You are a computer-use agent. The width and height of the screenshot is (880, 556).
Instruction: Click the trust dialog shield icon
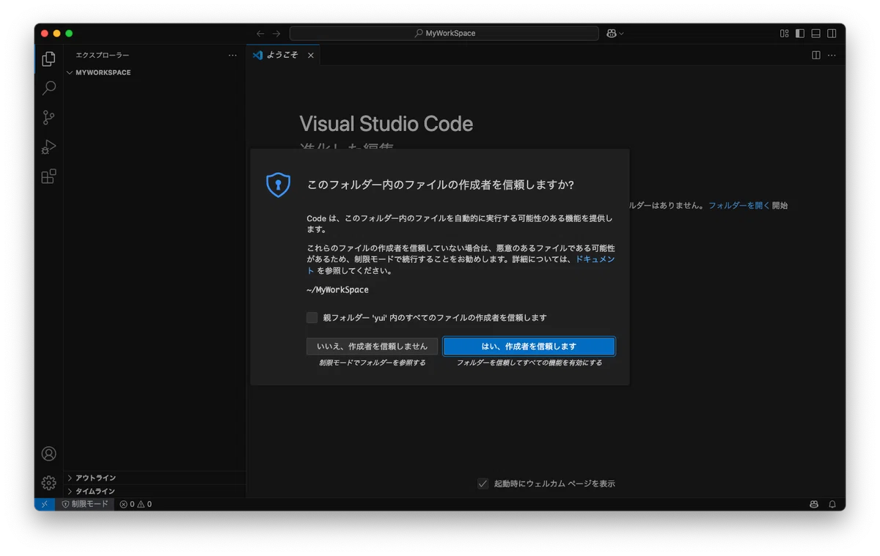pyautogui.click(x=278, y=185)
